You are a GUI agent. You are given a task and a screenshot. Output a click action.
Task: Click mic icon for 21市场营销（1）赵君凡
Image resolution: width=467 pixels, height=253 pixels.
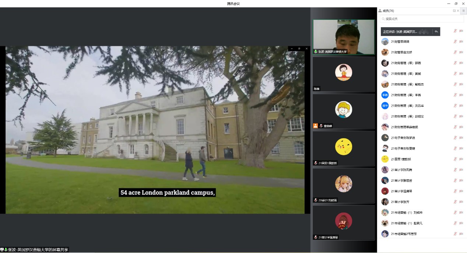(455, 223)
